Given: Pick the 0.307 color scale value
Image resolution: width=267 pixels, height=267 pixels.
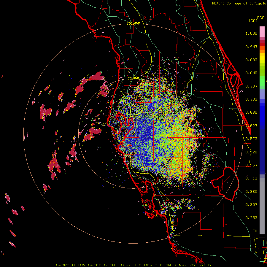Looking at the screenshot, I should pyautogui.click(x=251, y=205).
